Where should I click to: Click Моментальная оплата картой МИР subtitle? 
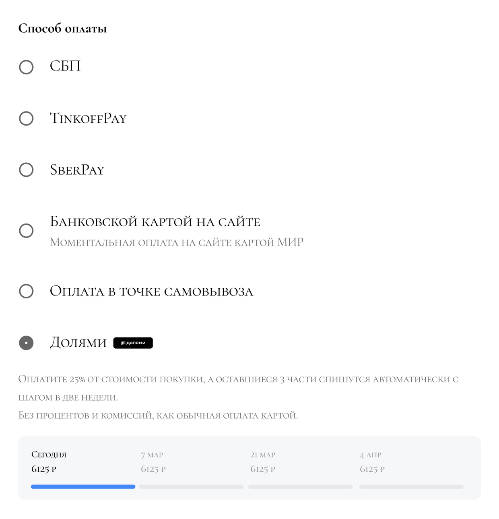click(x=177, y=242)
